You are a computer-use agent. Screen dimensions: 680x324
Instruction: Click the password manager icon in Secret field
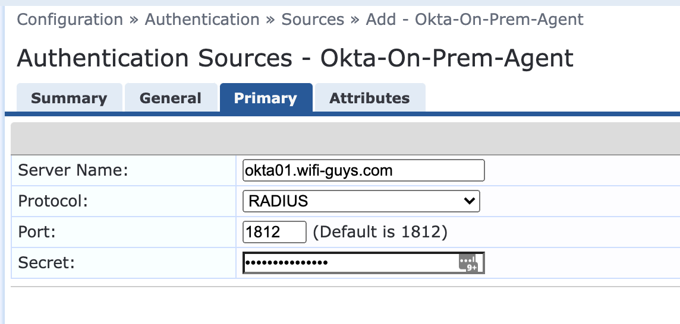tap(468, 263)
